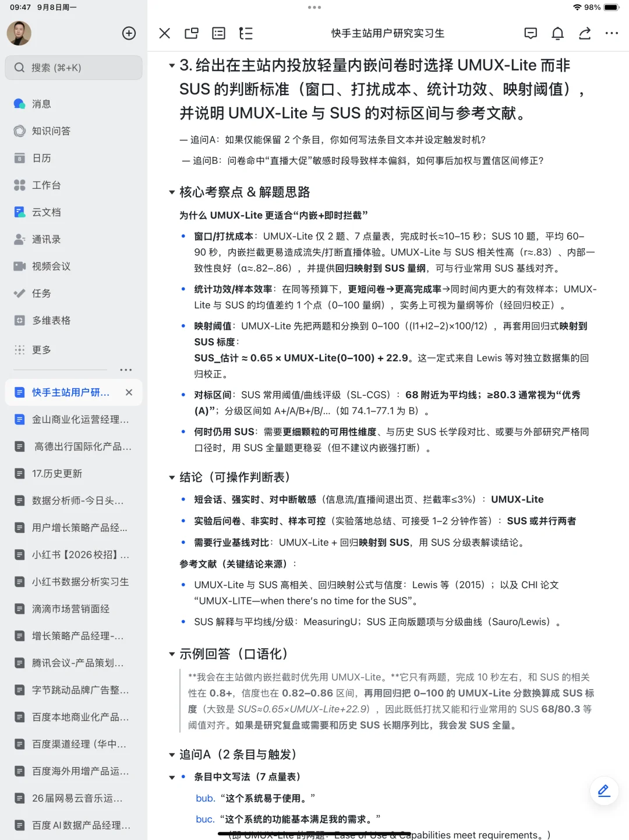The height and width of the screenshot is (840, 629).
Task: Open document more options ellipsis
Action: [612, 33]
